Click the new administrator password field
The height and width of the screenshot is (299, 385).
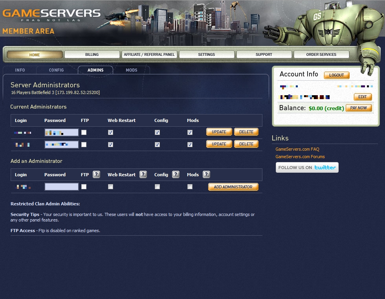pyautogui.click(x=62, y=187)
